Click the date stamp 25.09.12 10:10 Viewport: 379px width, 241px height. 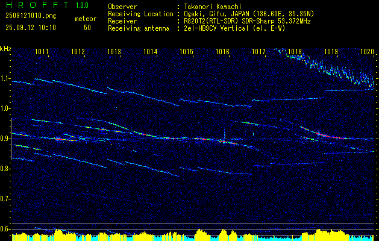pyautogui.click(x=31, y=28)
